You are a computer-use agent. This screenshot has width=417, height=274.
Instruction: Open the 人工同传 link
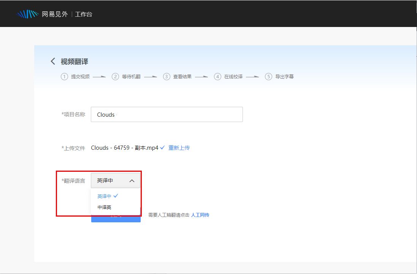pyautogui.click(x=200, y=215)
